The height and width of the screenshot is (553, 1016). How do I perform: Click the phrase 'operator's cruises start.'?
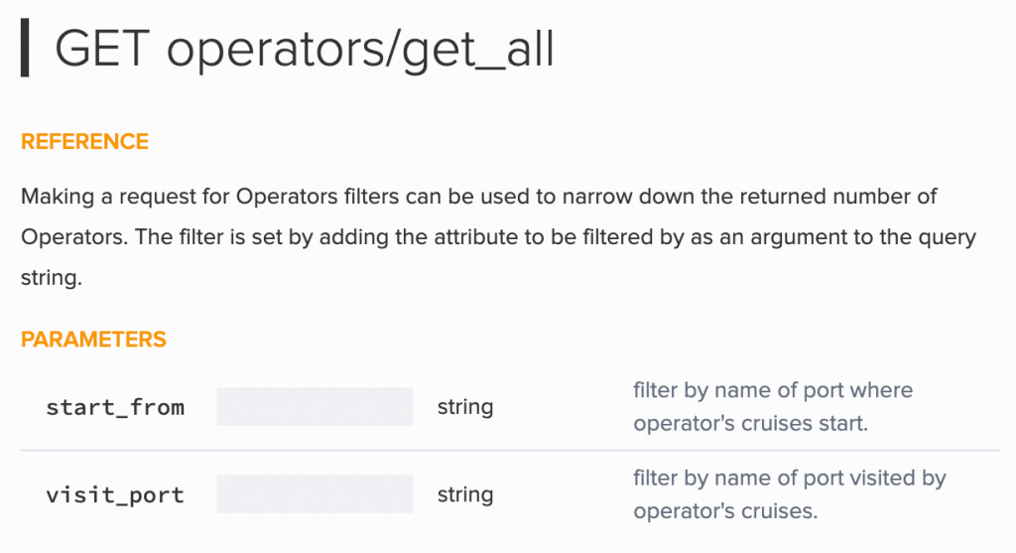[750, 423]
